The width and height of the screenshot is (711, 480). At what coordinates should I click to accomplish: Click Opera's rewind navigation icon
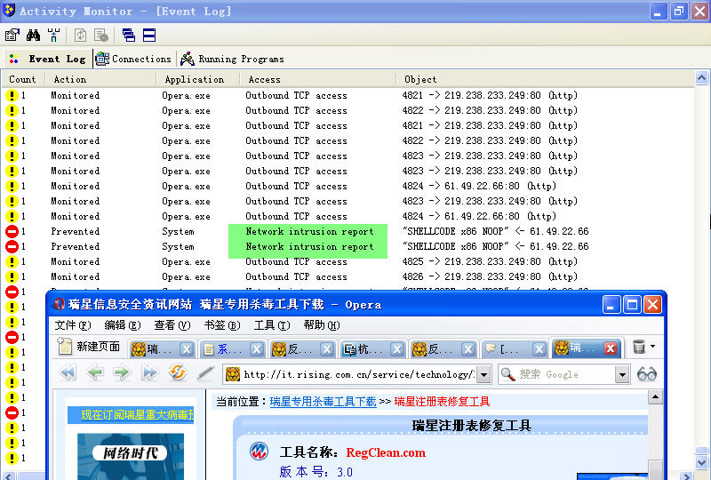[68, 373]
